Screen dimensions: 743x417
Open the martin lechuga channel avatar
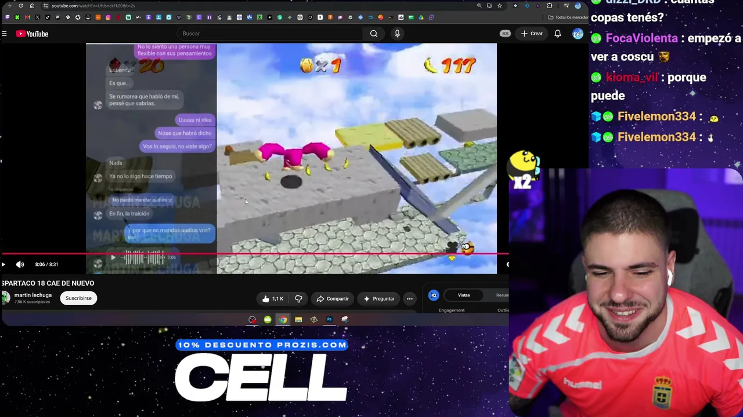6,298
